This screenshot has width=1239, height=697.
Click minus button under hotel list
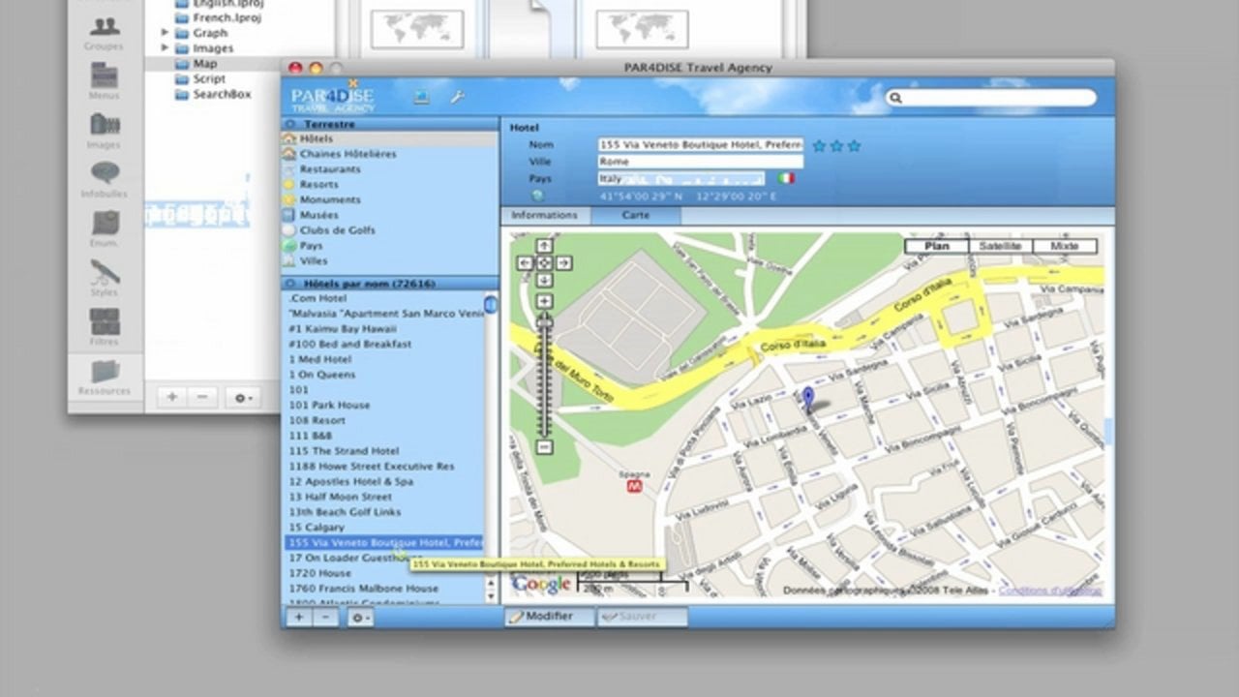click(325, 617)
